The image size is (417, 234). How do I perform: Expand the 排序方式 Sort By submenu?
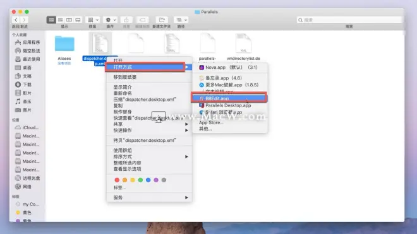[x=149, y=156]
